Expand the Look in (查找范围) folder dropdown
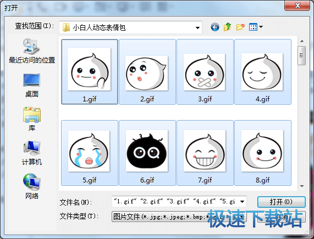Screen dimensions: 314x239 (197, 27)
